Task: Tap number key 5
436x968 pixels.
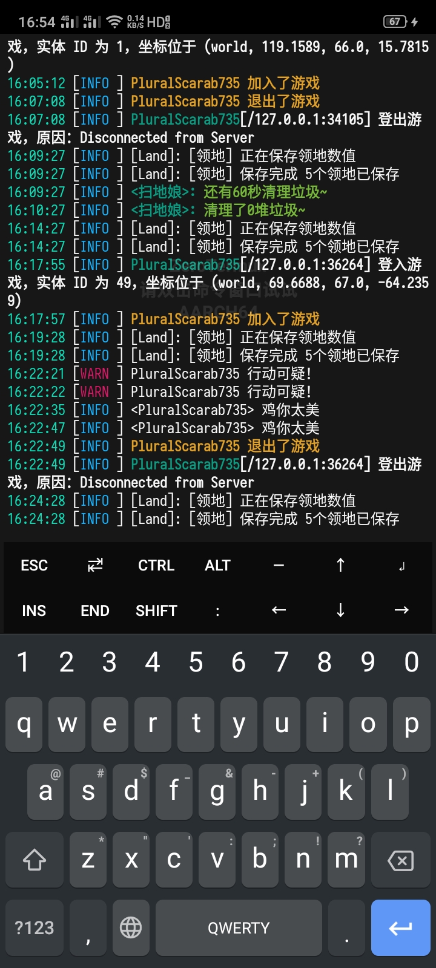Action: (196, 662)
